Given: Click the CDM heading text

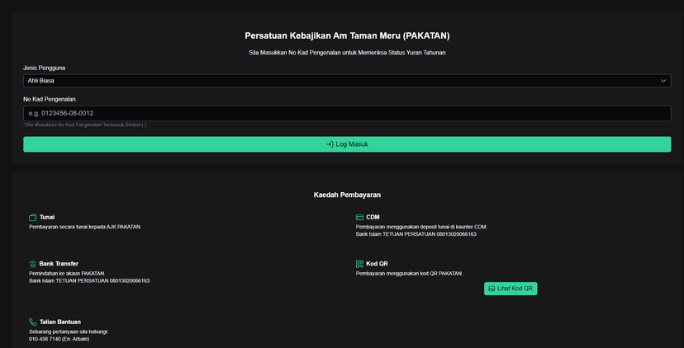Looking at the screenshot, I should point(373,217).
